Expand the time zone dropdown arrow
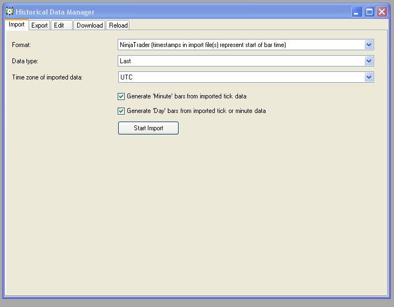Screen dimensions: 394x307 pos(369,77)
